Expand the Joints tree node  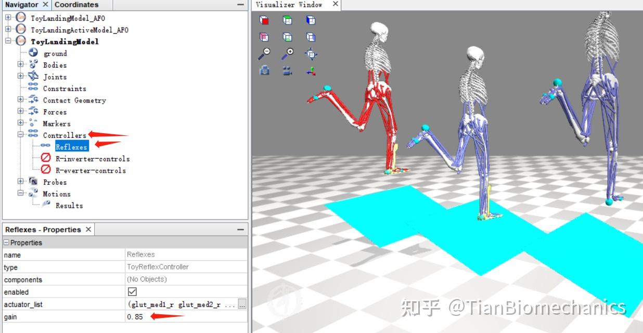(20, 76)
